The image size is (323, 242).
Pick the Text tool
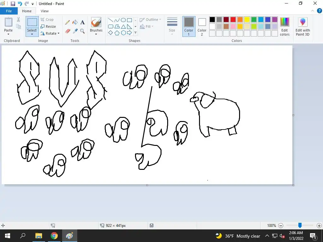pos(82,22)
